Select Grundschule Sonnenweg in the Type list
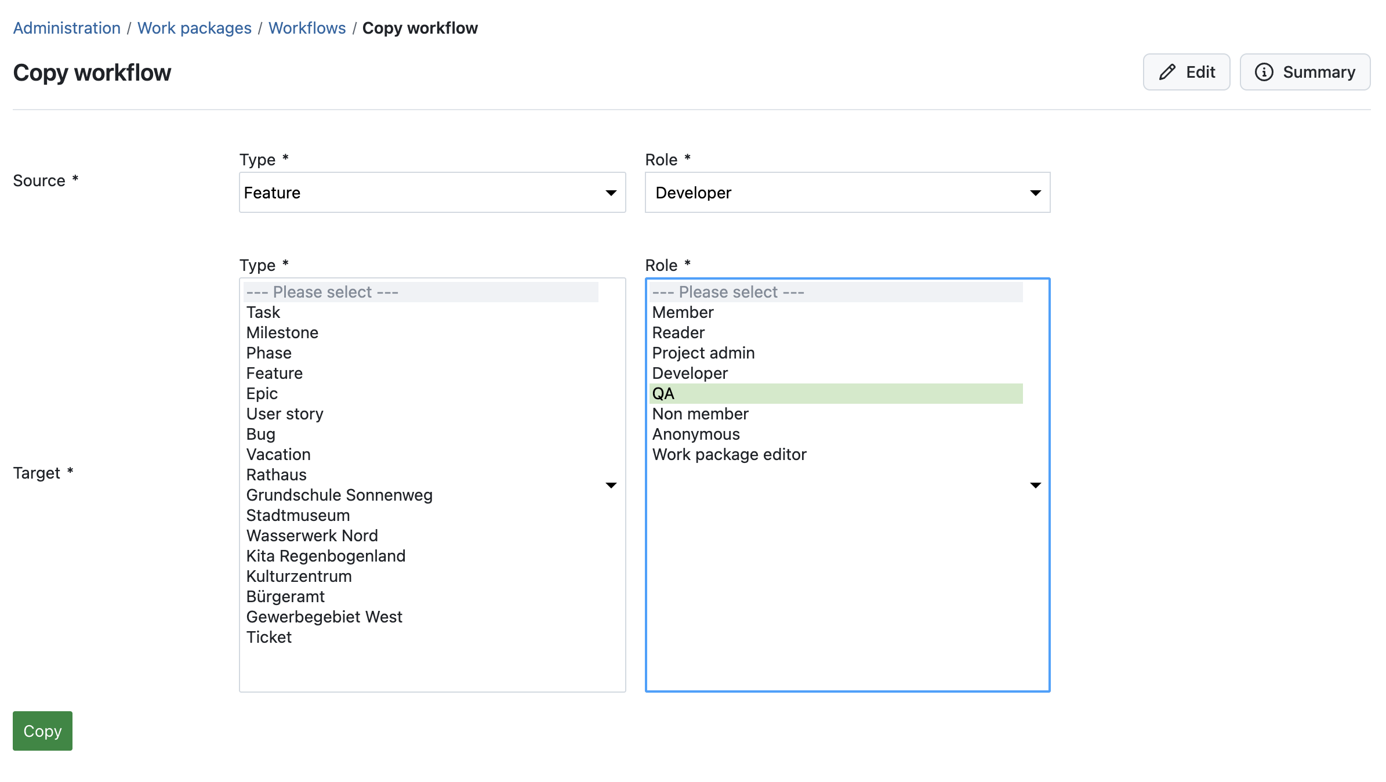Image resolution: width=1386 pixels, height=782 pixels. [x=339, y=495]
